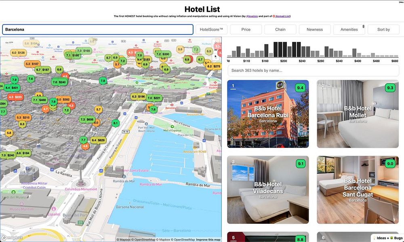The width and height of the screenshot is (404, 242).
Task: Select the 5.3 $215 map marker
Action: (23, 118)
